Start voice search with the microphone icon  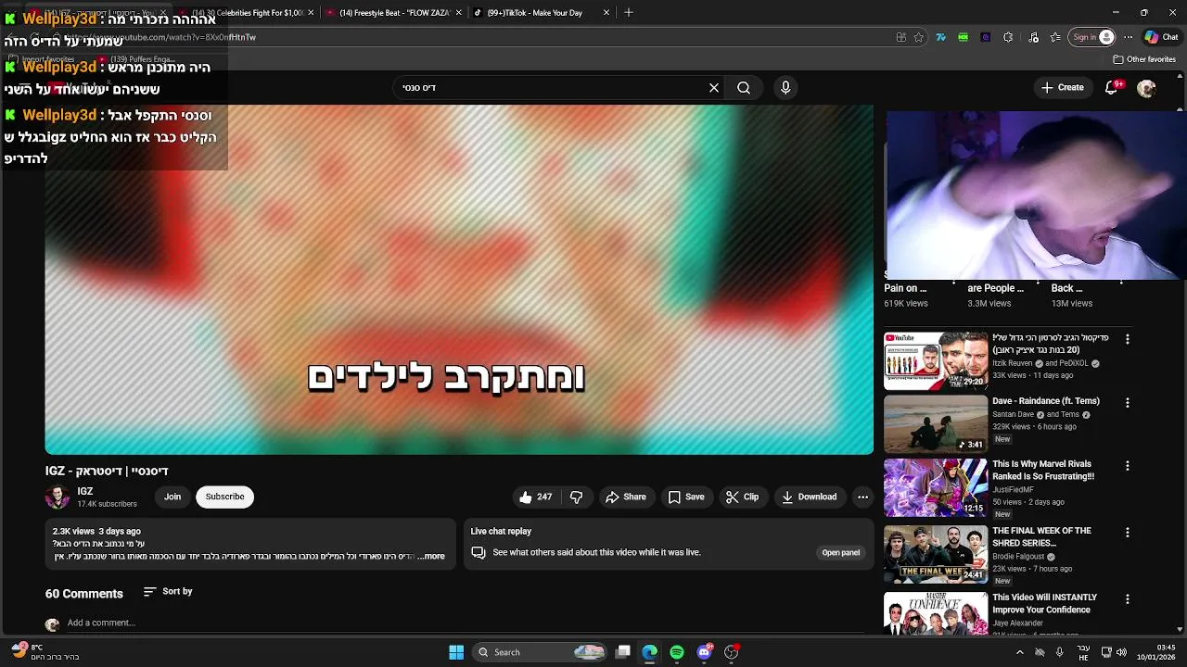[x=785, y=87]
